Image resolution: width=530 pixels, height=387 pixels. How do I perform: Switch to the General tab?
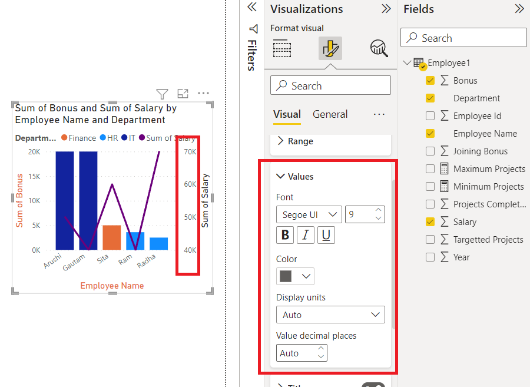(x=330, y=114)
